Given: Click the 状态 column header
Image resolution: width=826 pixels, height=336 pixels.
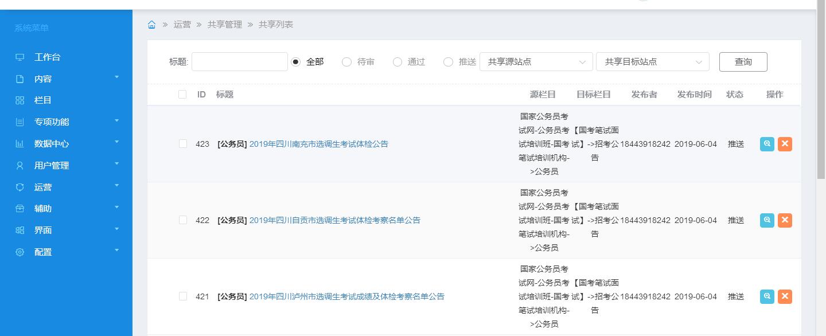Looking at the screenshot, I should pyautogui.click(x=735, y=95).
